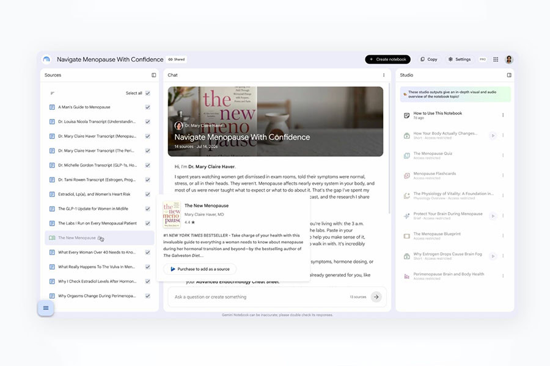Viewport: 550px width, 366px height.
Task: Toggle the Select all checkbox
Action: tap(148, 93)
